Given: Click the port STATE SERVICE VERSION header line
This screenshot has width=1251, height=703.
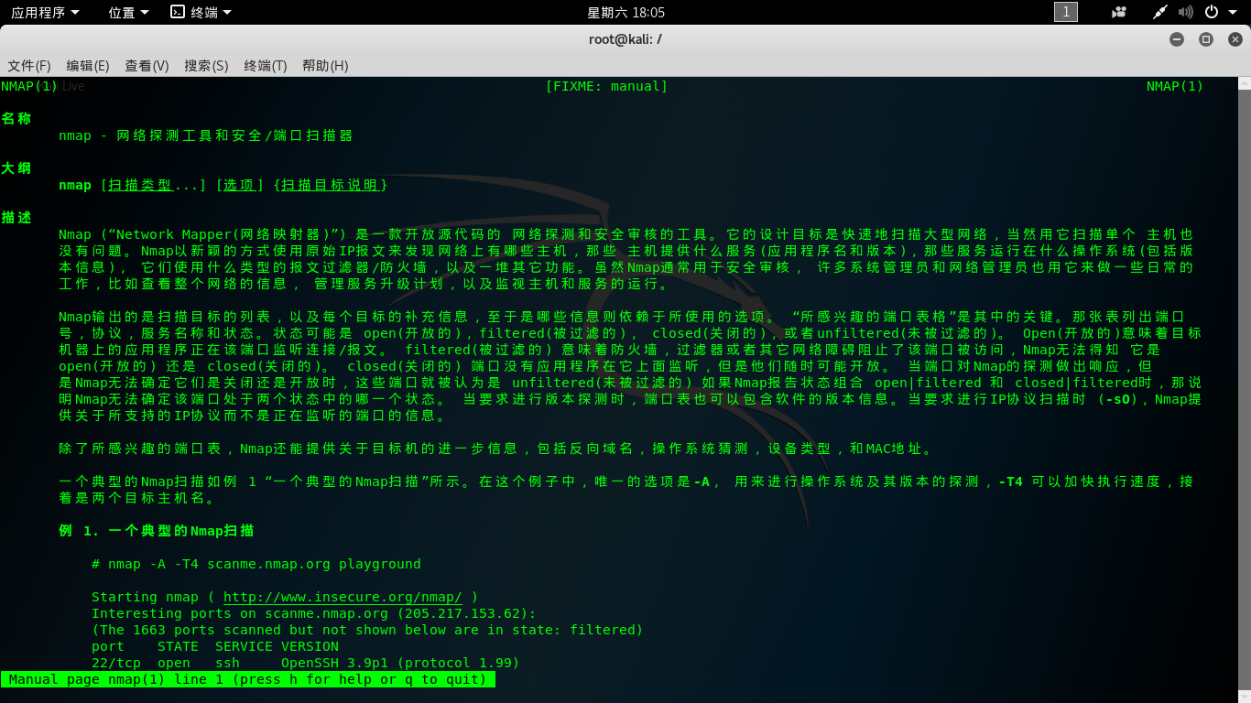Looking at the screenshot, I should pos(215,646).
